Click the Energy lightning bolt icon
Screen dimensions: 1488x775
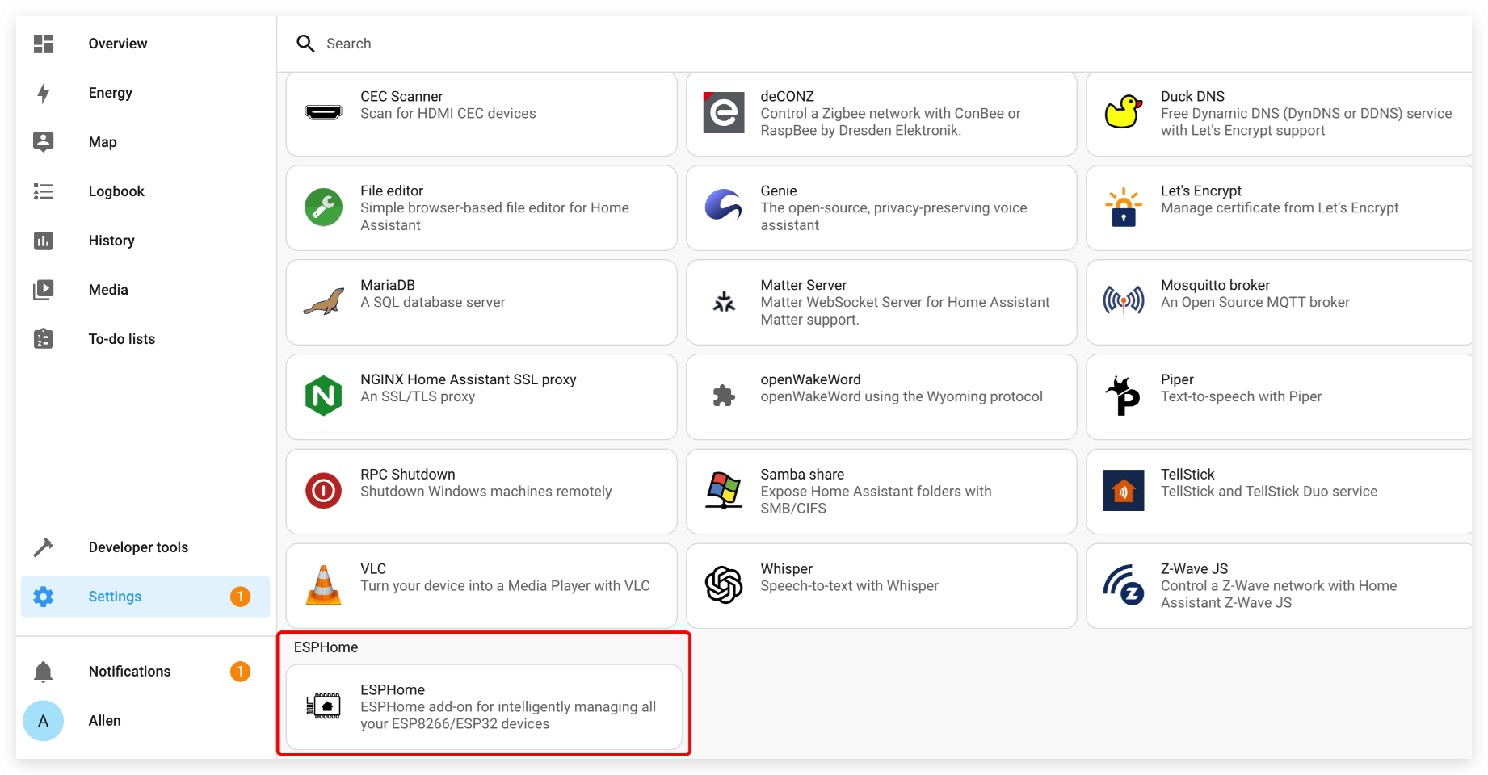[x=44, y=93]
